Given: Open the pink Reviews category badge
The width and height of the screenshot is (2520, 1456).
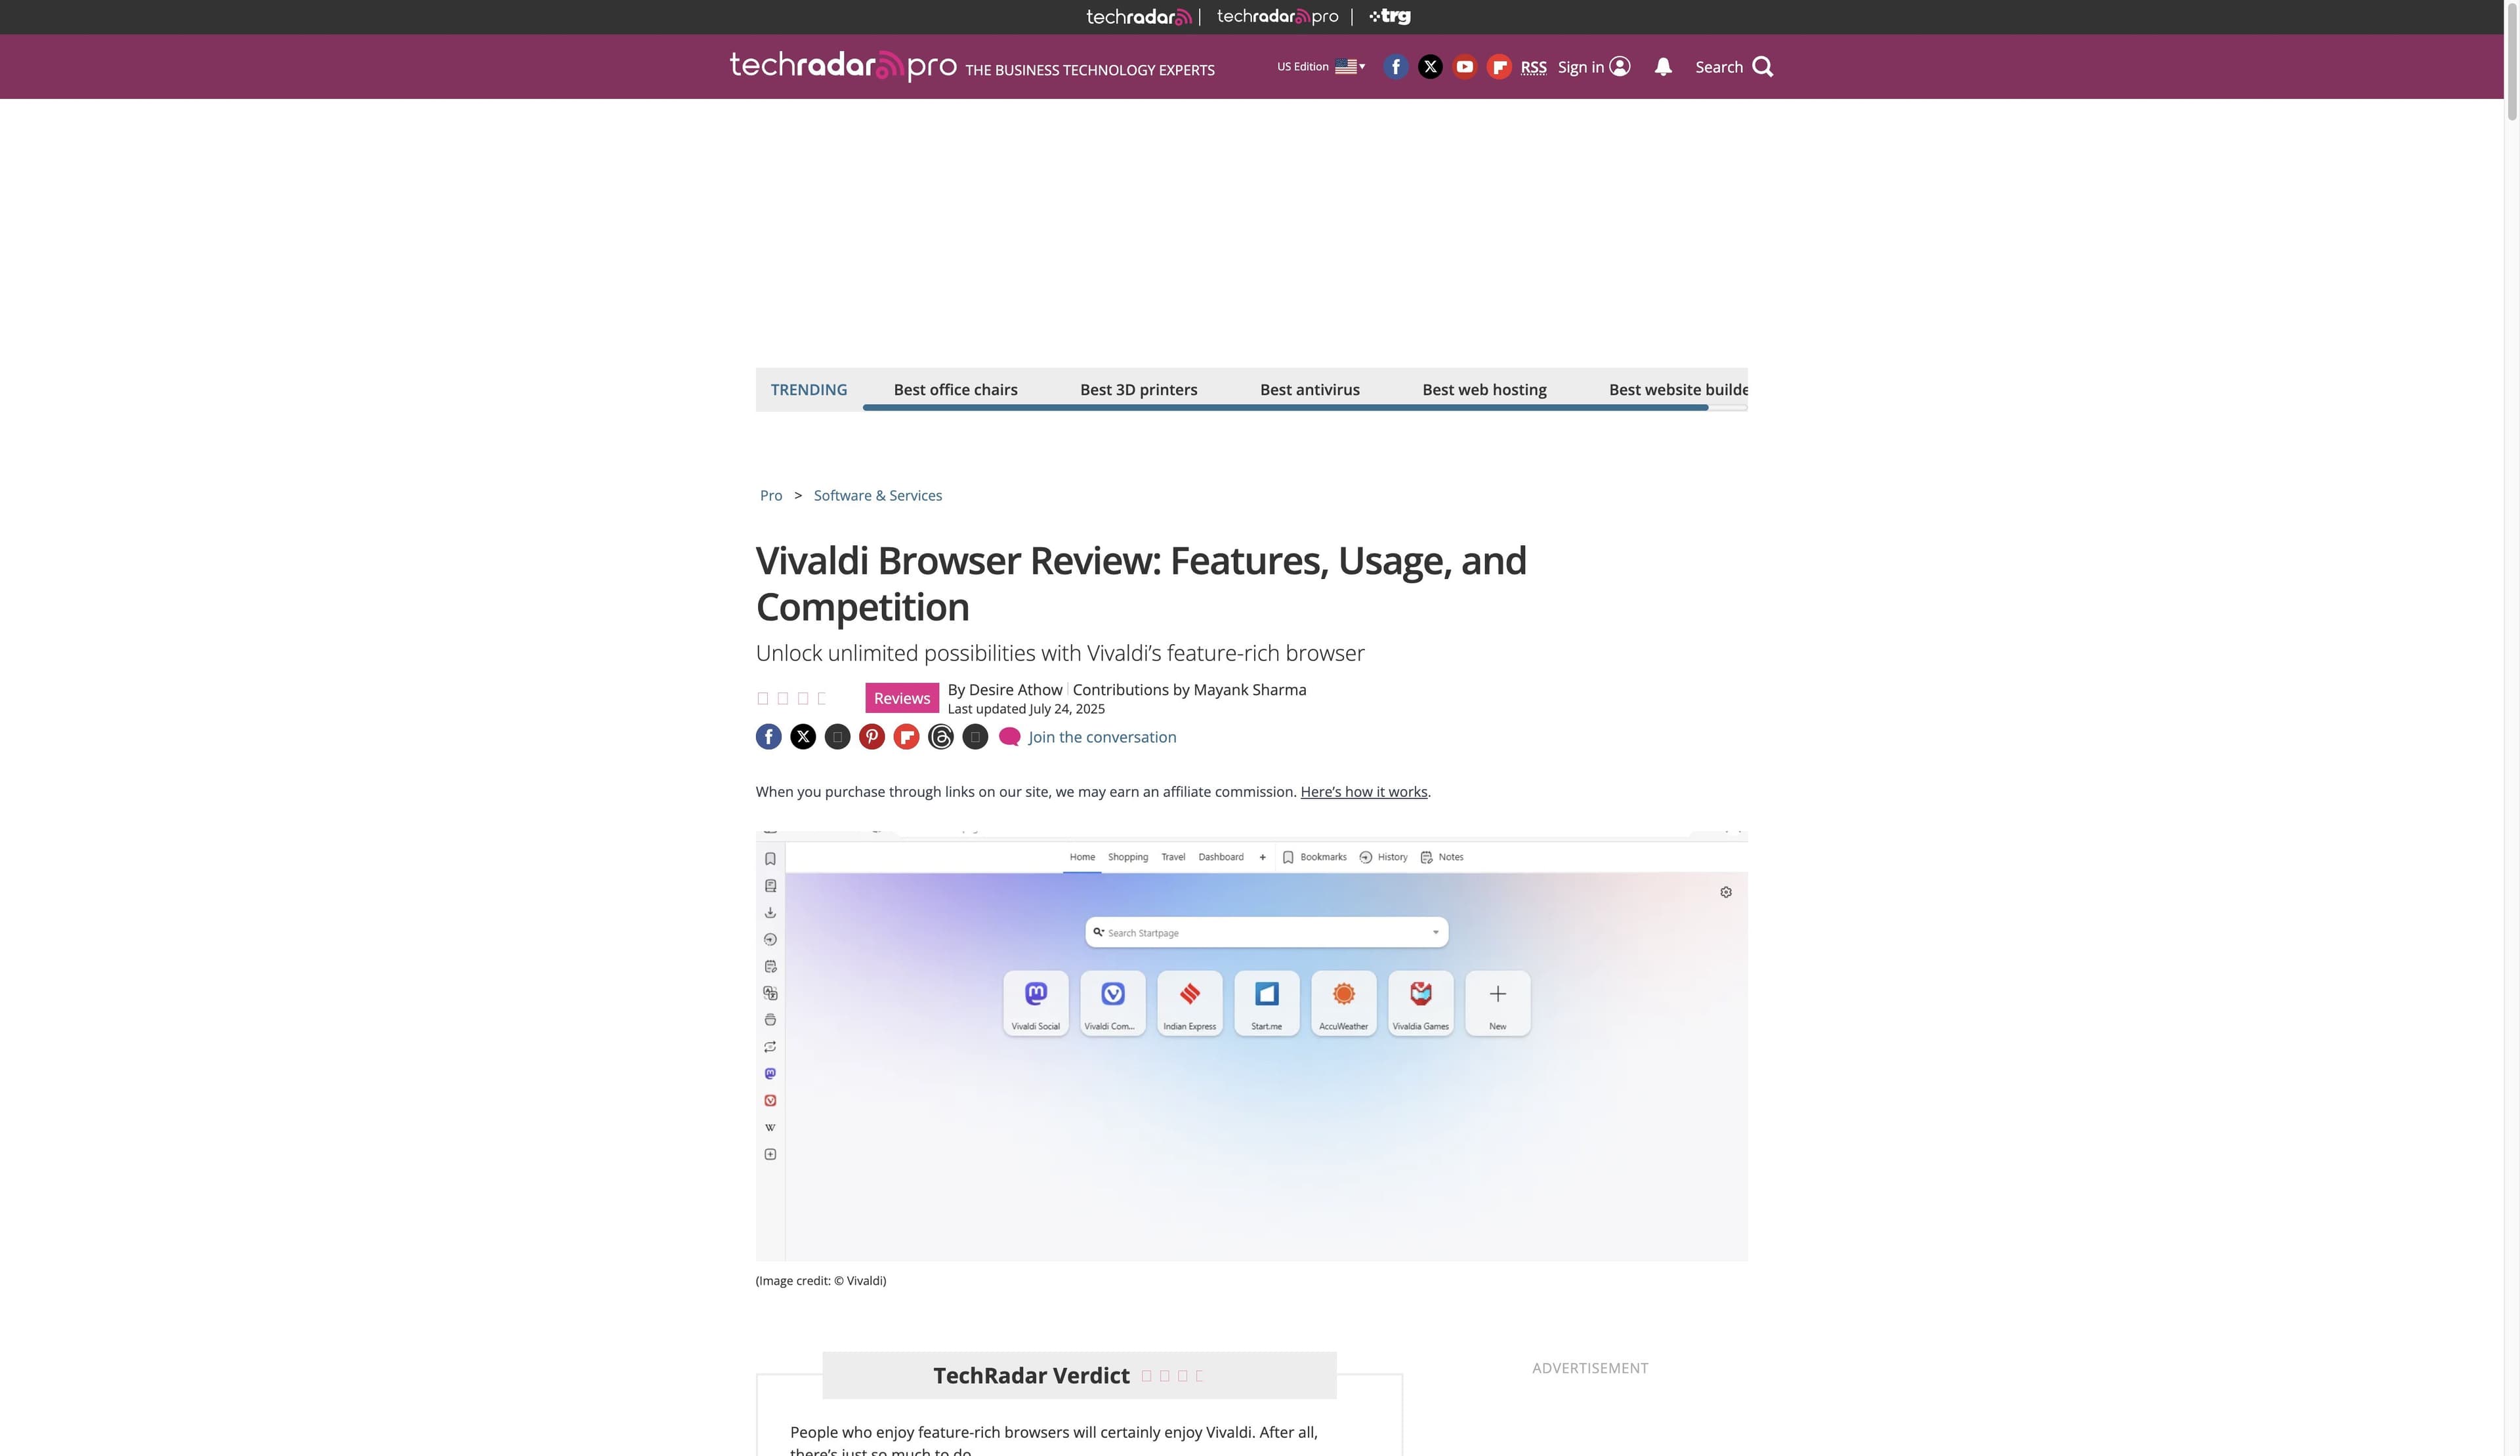Looking at the screenshot, I should 902,698.
